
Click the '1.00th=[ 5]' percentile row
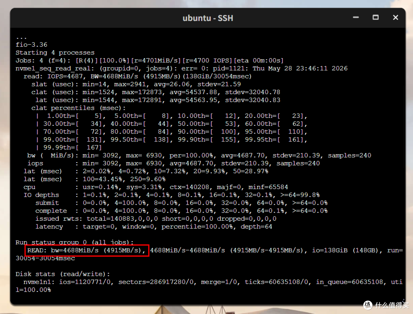click(171, 116)
